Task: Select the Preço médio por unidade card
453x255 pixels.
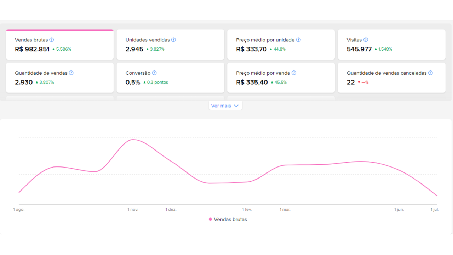Action: 281,45
